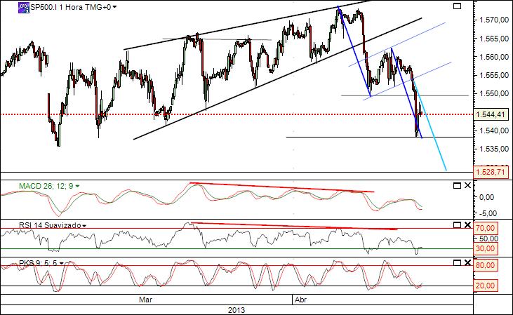Click the CFD instrument icon beside SP500.I
The width and height of the screenshot is (513, 315).
point(24,7)
